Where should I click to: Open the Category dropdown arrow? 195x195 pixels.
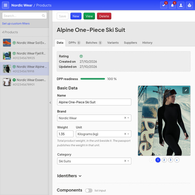pos(128,161)
